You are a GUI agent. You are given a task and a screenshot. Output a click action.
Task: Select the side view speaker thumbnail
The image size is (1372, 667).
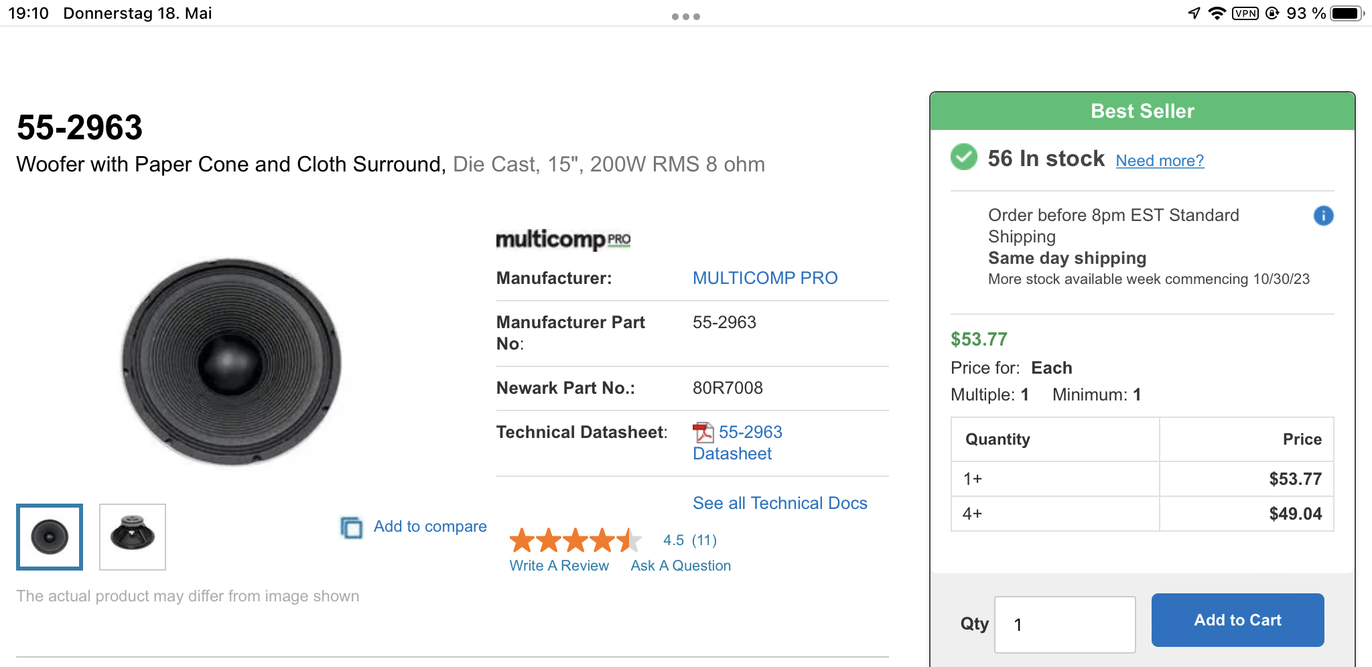point(133,537)
